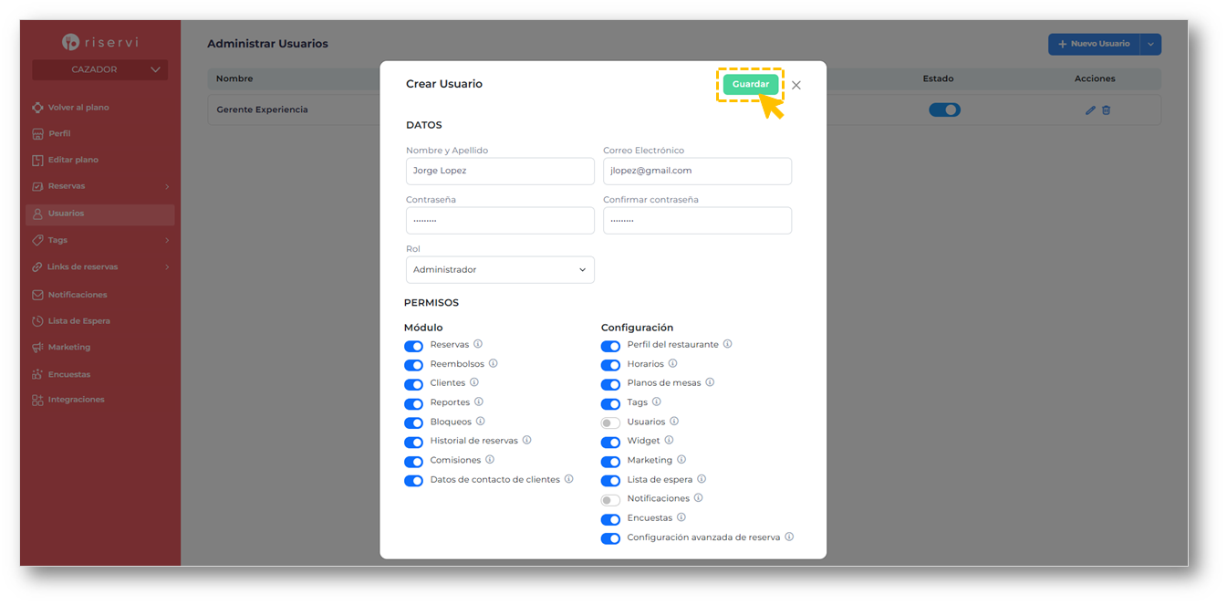Click the riservi logo in the sidebar
1227x605 pixels.
coord(99,42)
